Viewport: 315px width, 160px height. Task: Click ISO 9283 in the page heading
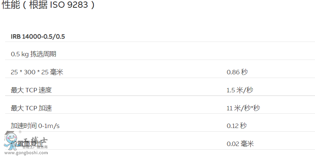click(x=70, y=6)
